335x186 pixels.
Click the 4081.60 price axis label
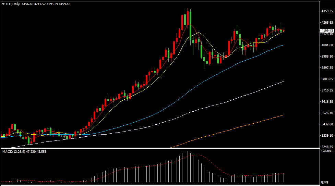click(x=327, y=45)
